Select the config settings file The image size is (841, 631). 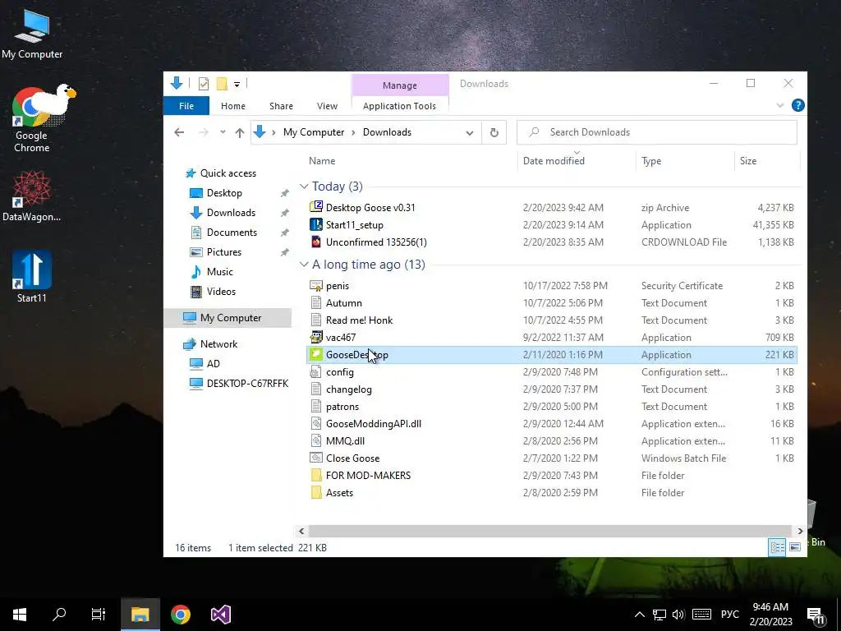point(339,372)
